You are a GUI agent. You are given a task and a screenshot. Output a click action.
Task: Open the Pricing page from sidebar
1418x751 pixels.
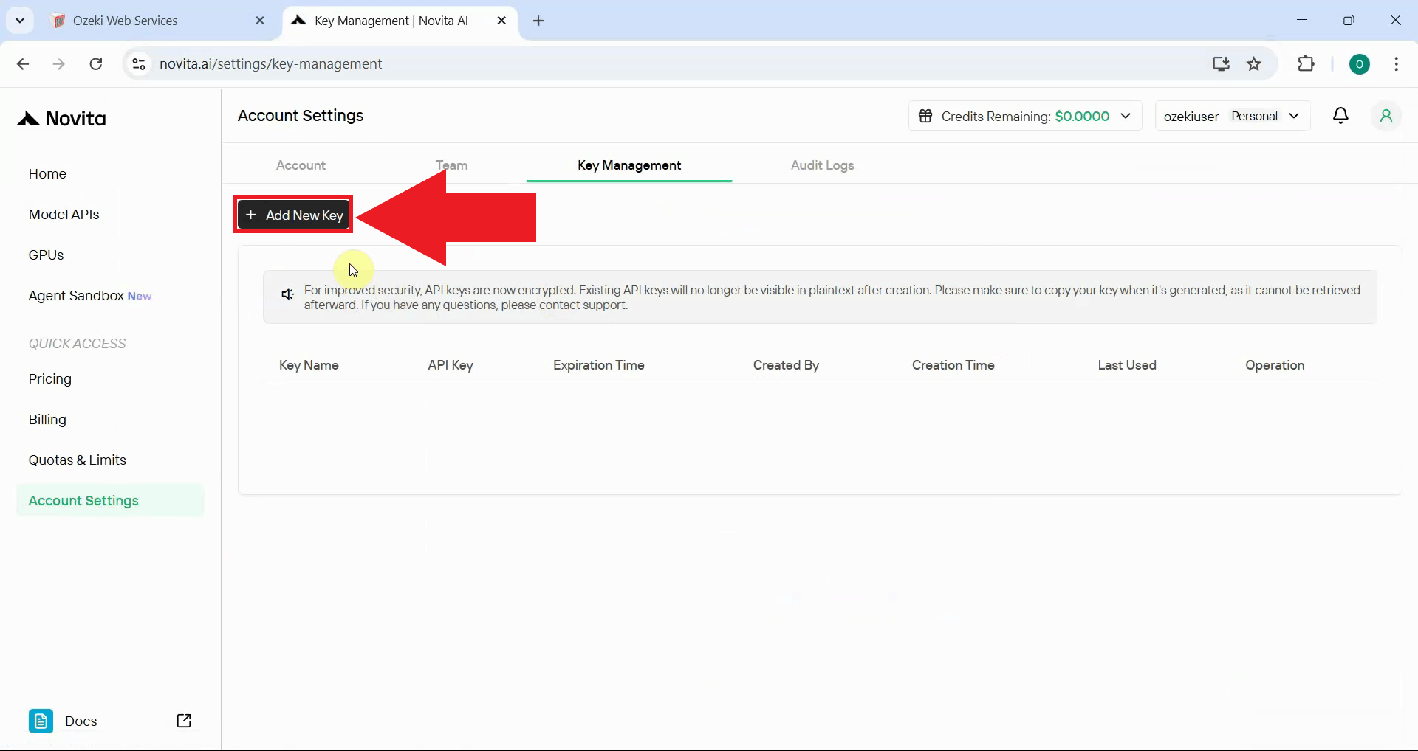pyautogui.click(x=49, y=378)
